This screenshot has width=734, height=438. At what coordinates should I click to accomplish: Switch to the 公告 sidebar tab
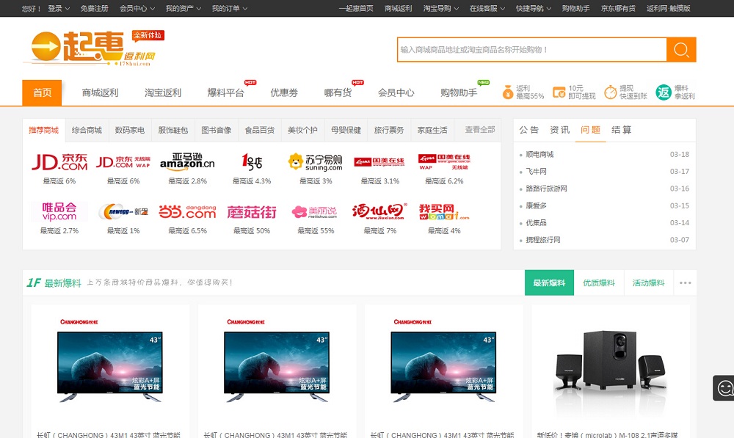click(x=529, y=130)
